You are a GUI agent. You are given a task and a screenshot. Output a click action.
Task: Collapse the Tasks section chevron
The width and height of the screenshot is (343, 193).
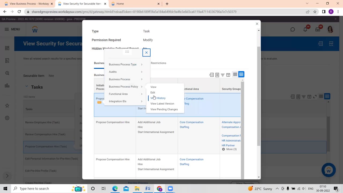pos(27,86)
